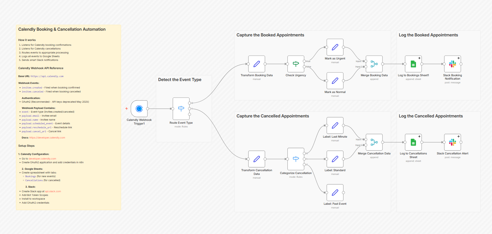Click the Cancellations tab name in notes

click(34, 180)
